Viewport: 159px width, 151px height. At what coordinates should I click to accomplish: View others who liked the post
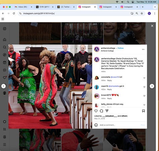(124, 116)
